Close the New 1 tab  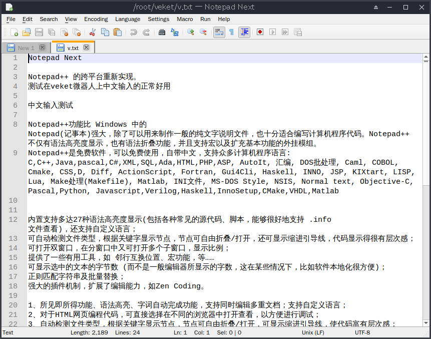[42, 48]
